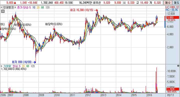The height and width of the screenshot is (97, 180).
Task: Click the 매수 buy button
Action: [168, 3]
